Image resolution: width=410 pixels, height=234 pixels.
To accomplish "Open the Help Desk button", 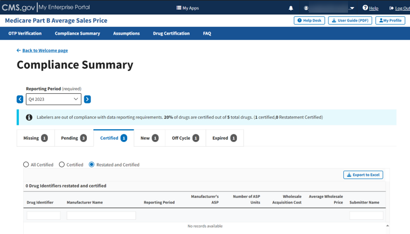I will (x=309, y=21).
